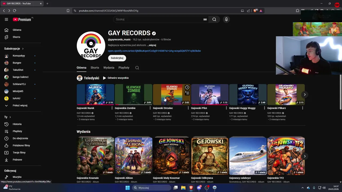Image resolution: width=342 pixels, height=192 pixels.
Task: Click the Subskrybuj button
Action: click(x=117, y=58)
